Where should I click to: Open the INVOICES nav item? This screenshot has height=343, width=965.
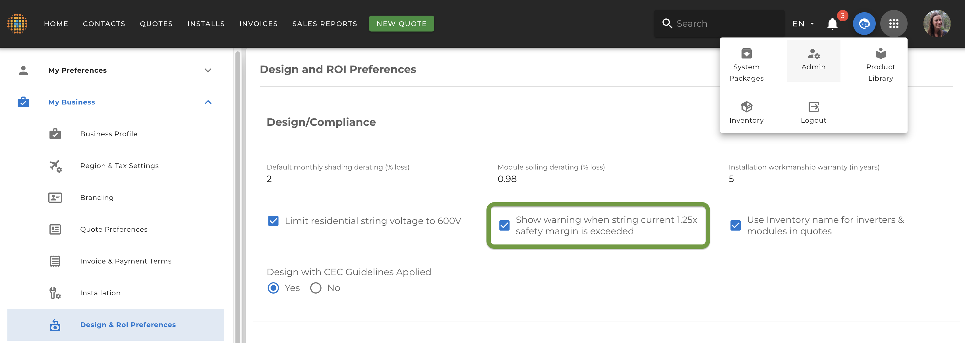[258, 24]
